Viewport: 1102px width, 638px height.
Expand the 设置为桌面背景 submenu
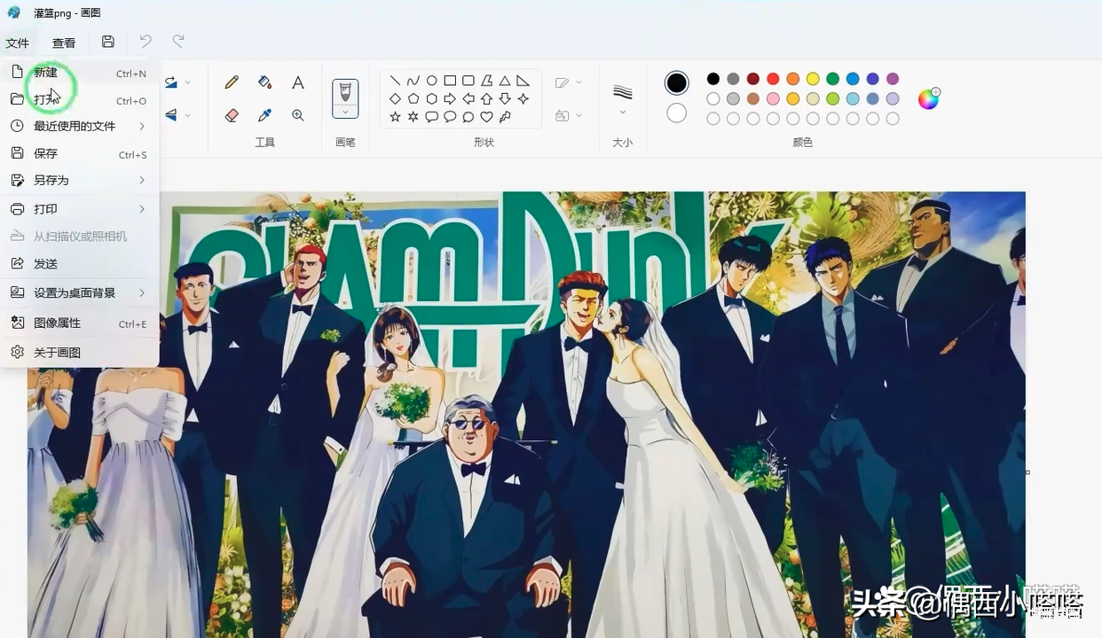tap(142, 292)
